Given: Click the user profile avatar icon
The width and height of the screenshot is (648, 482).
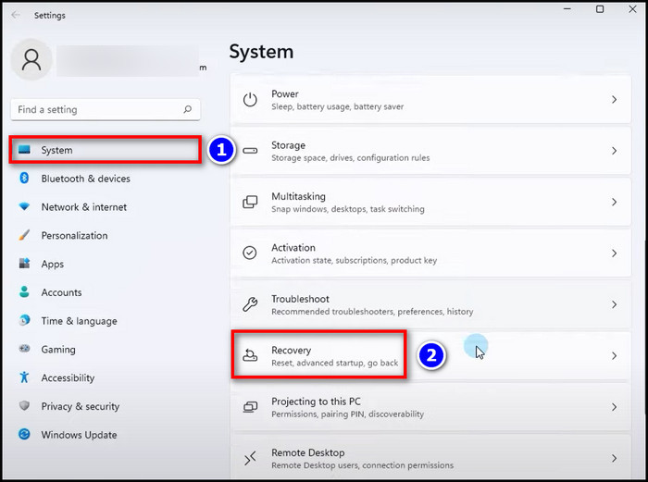Looking at the screenshot, I should coord(31,60).
